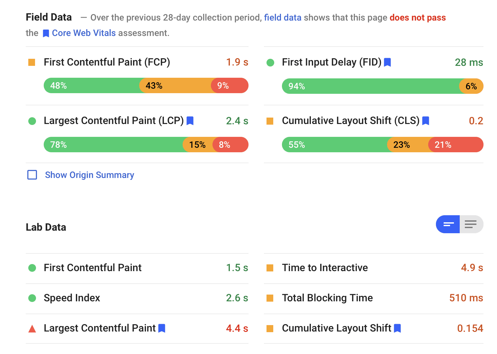Click the bookmark icon after field Largest Contentful Paint (LCP)
The image size is (497, 354).
190,121
